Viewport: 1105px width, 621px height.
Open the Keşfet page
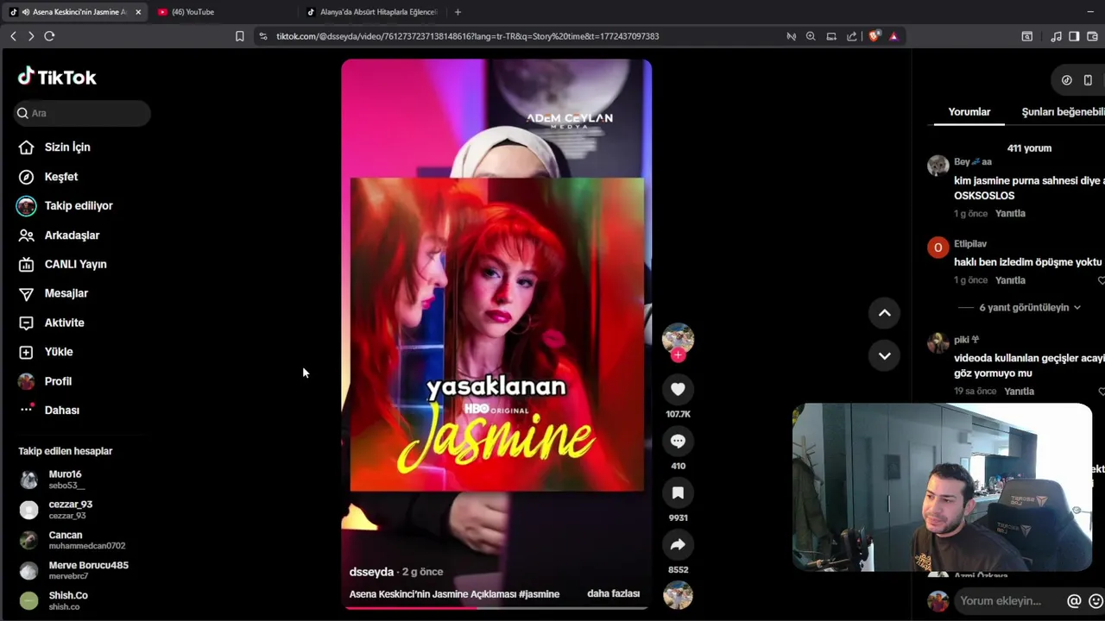(48, 177)
